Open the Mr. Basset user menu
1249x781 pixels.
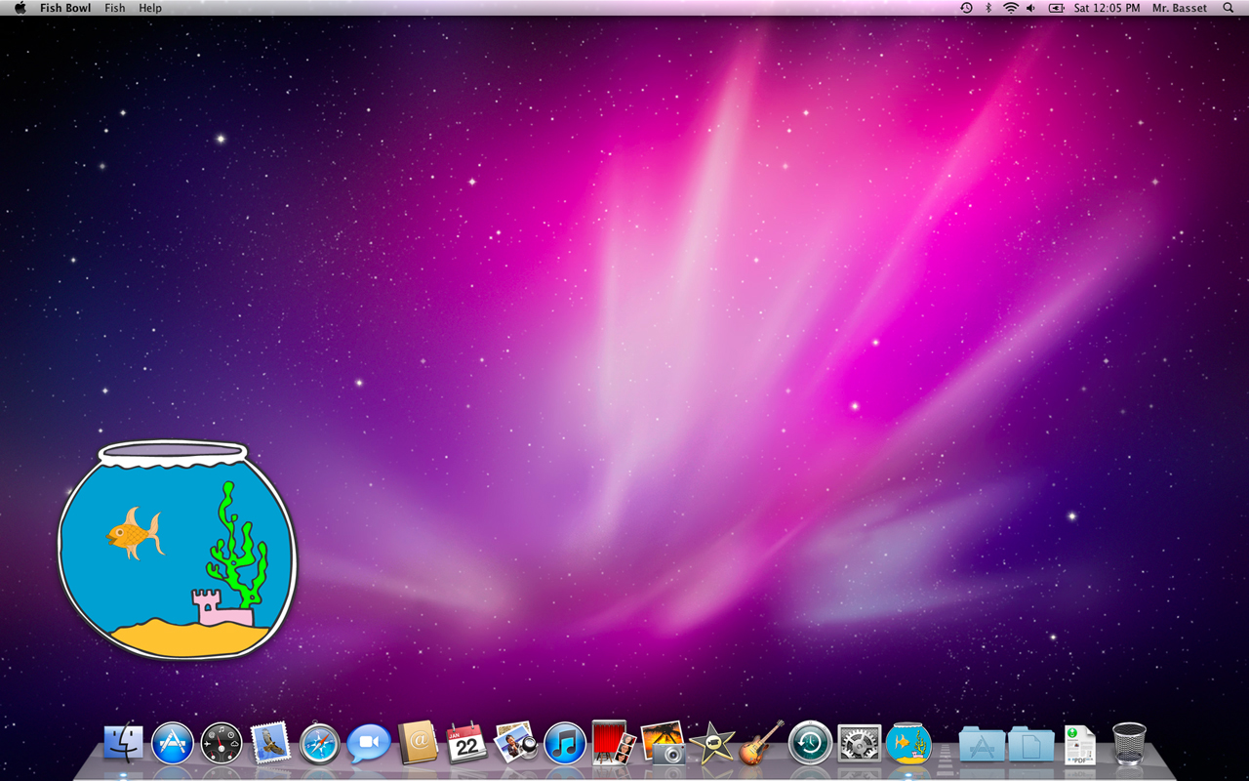click(x=1179, y=8)
